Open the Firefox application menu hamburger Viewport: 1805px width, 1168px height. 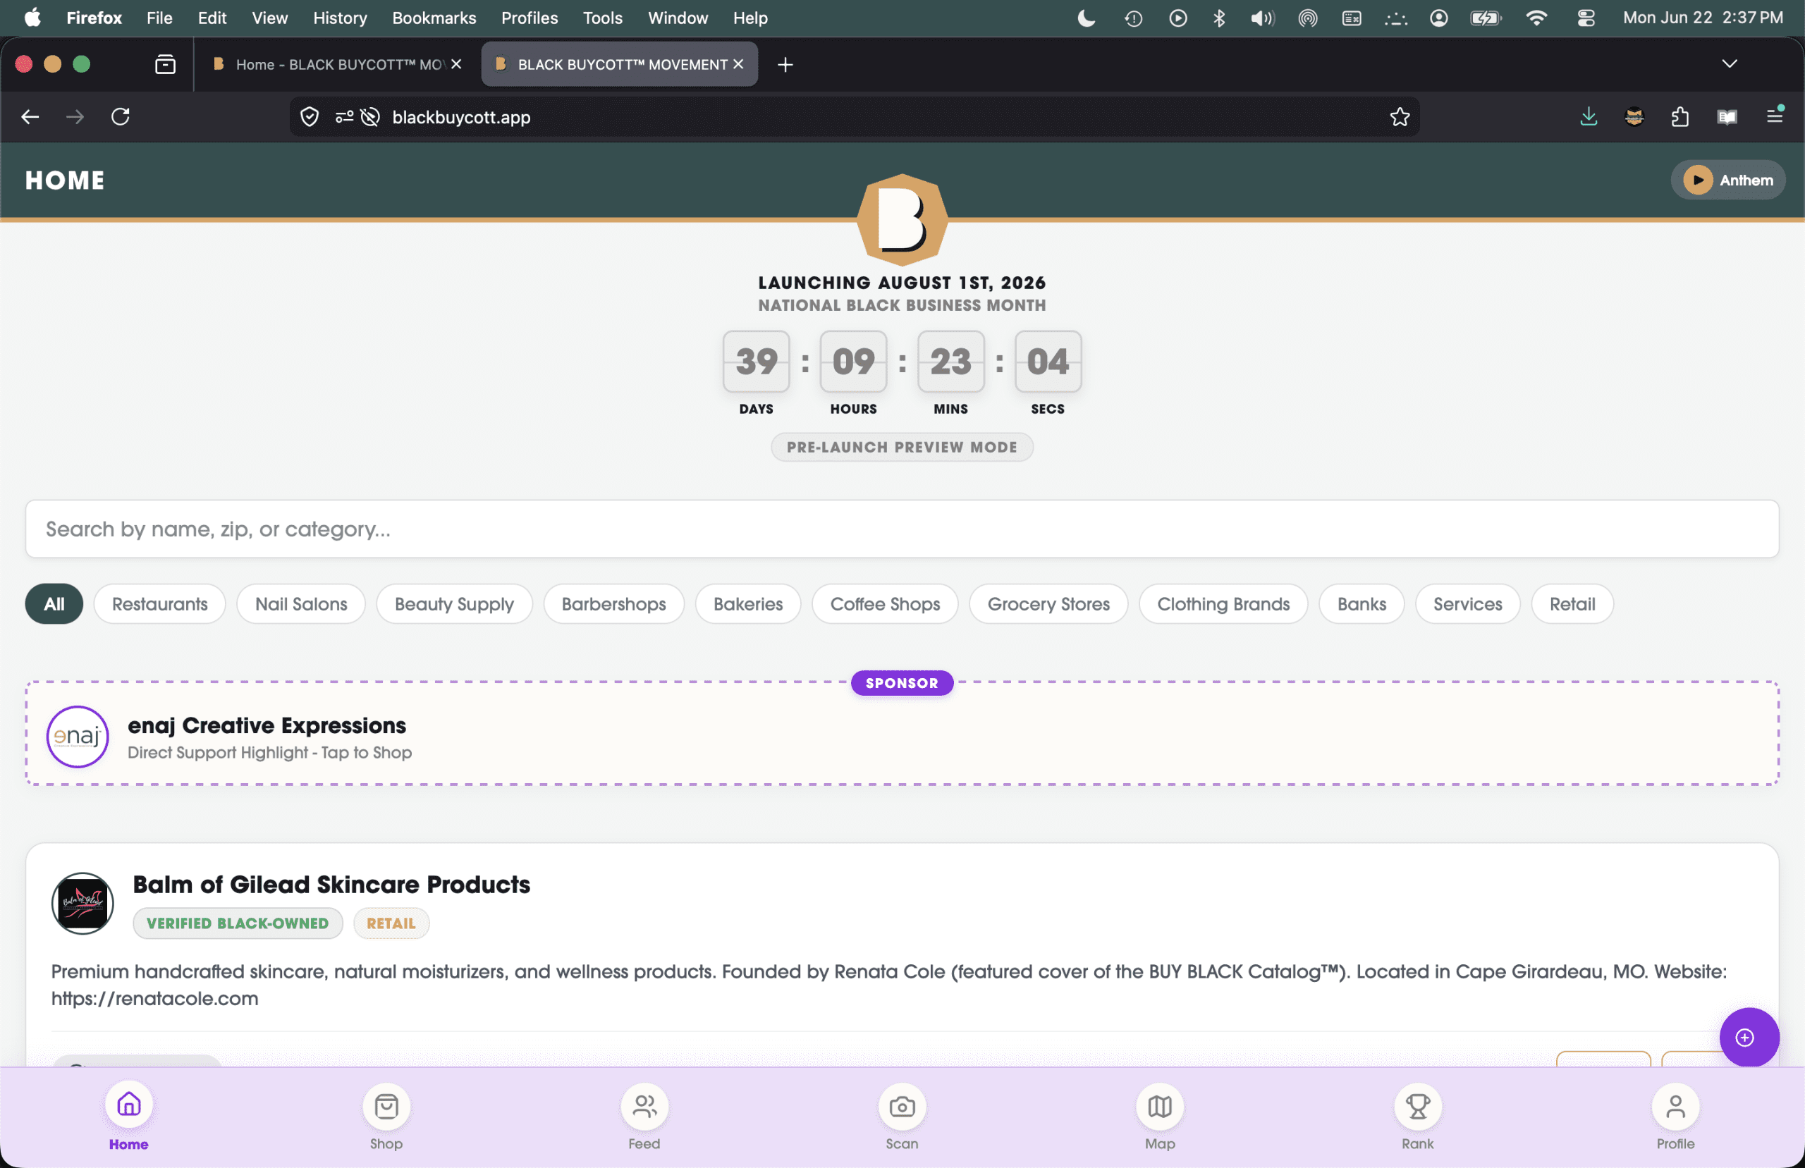pyautogui.click(x=1774, y=116)
